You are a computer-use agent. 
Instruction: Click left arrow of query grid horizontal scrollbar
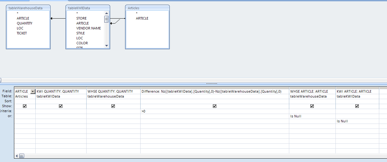click(x=17, y=156)
